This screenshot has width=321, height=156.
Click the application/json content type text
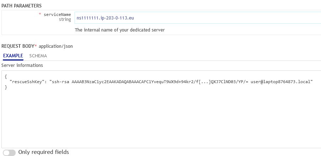click(56, 46)
